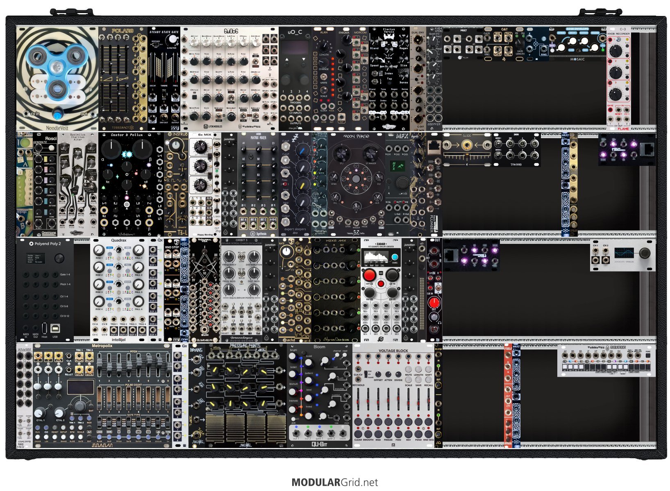670x491 pixels.
Task: Click the out 1 jack on Bloom
Action: click(296, 433)
